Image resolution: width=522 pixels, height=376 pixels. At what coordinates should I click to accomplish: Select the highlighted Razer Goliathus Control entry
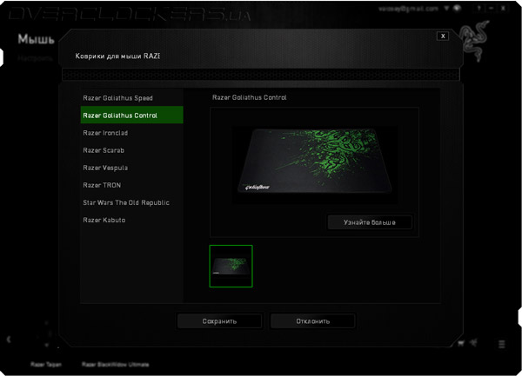point(132,115)
